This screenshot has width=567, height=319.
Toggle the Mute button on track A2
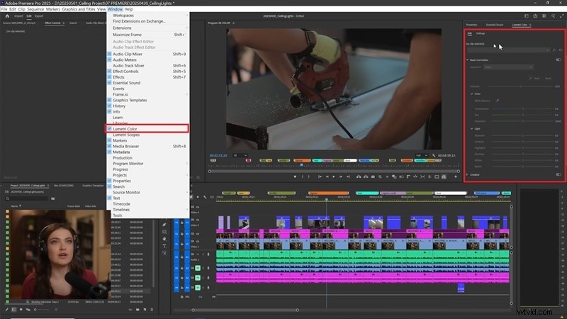[x=198, y=268]
